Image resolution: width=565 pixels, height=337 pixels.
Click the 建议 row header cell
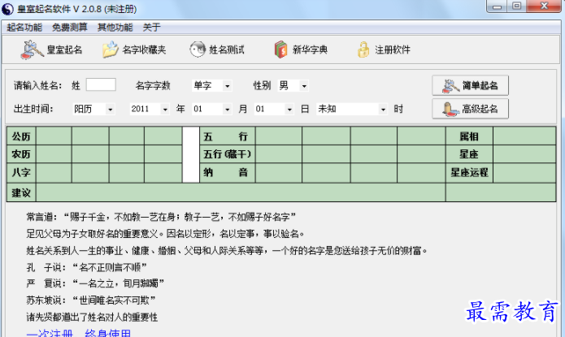(x=21, y=192)
